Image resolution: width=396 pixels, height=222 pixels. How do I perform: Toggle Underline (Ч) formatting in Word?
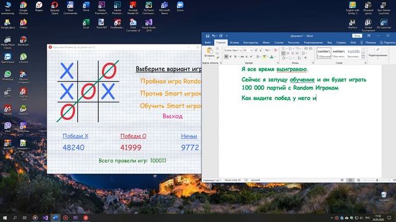click(235, 57)
